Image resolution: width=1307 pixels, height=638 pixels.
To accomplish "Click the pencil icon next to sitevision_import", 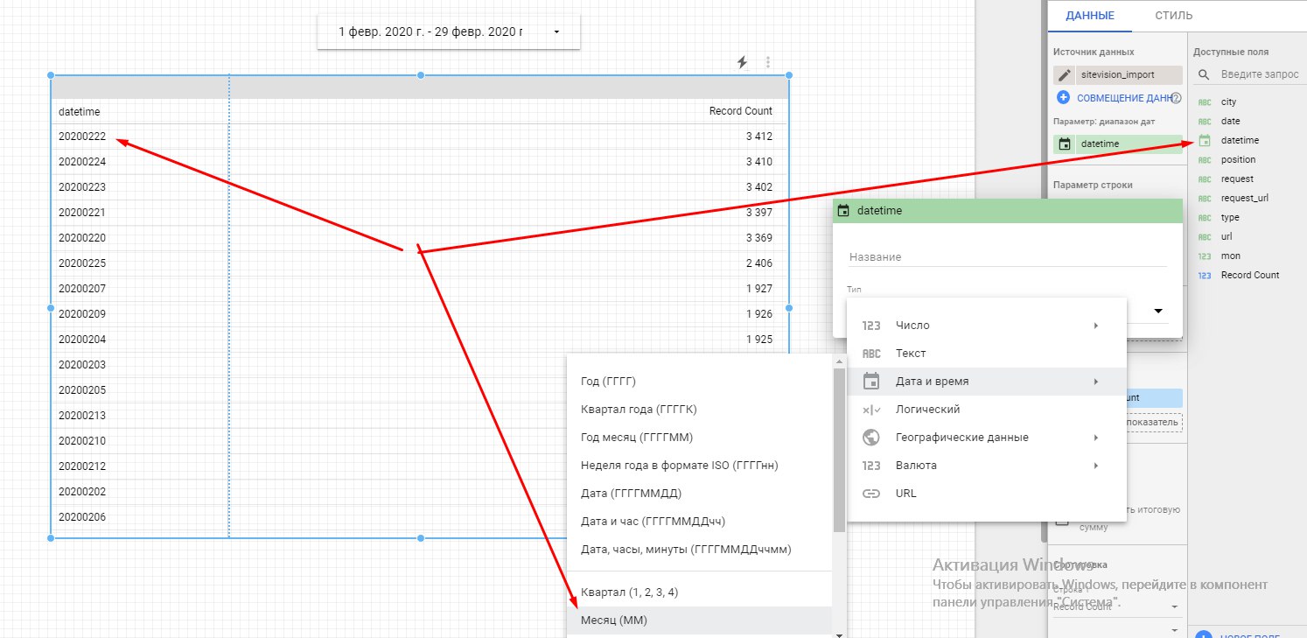I will point(1064,75).
